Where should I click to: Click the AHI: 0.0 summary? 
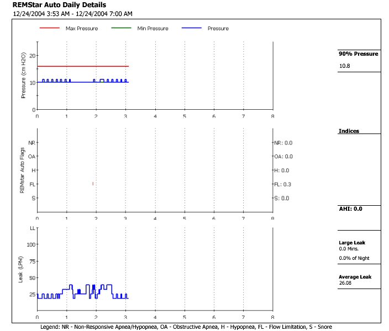click(350, 209)
